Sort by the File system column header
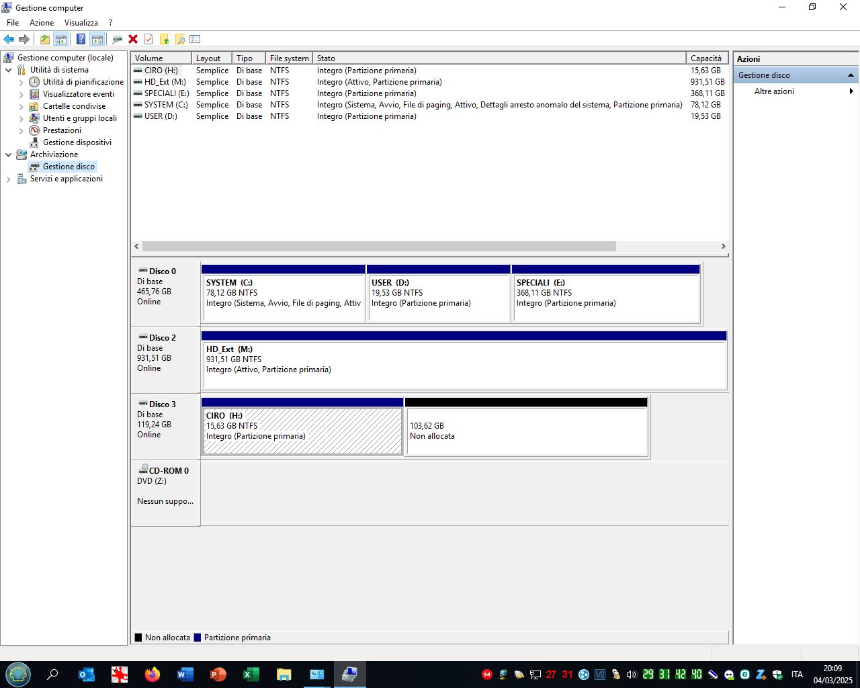The image size is (860, 688). coord(289,58)
